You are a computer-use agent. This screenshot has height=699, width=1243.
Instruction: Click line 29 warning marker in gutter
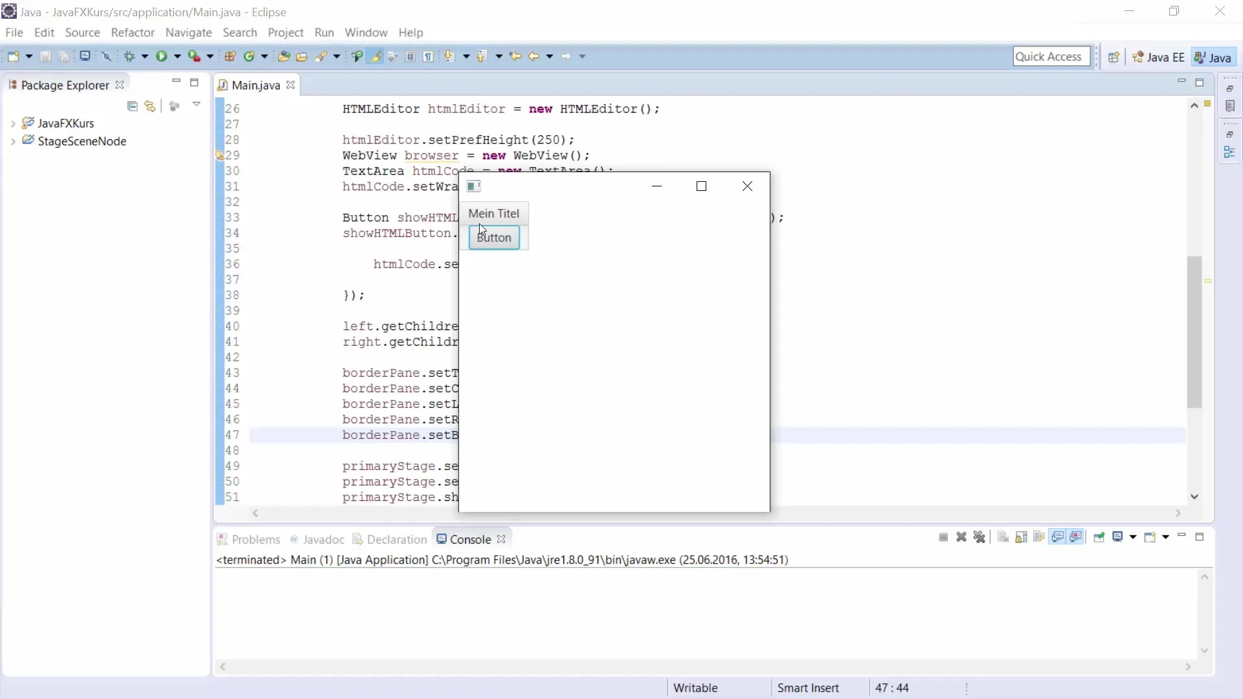[219, 155]
